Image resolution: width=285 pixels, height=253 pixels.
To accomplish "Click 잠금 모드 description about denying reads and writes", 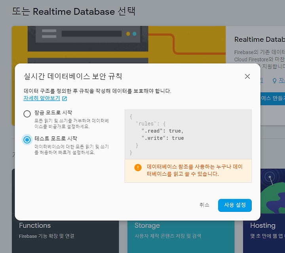I will pyautogui.click(x=72, y=124).
